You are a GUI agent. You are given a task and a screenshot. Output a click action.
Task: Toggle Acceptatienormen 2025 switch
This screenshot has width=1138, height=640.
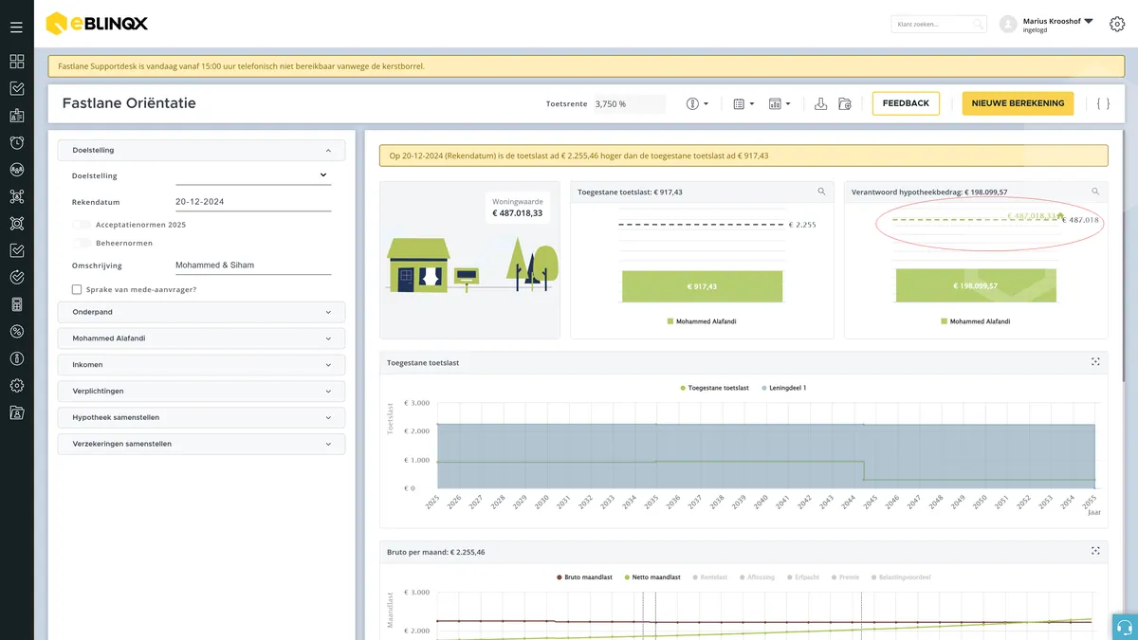pos(83,225)
